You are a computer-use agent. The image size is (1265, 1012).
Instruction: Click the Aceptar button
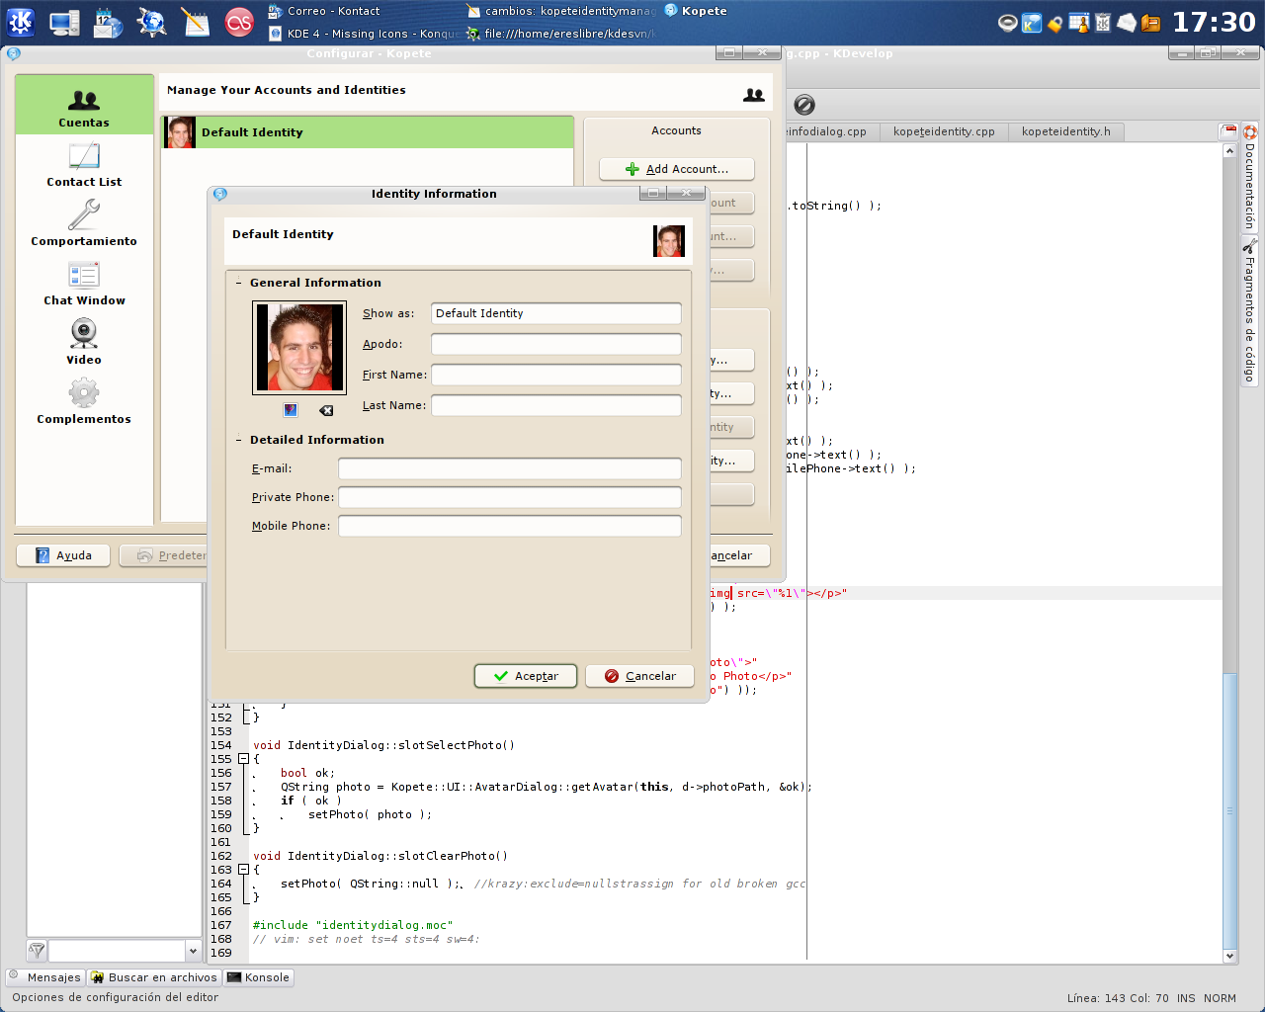(526, 676)
